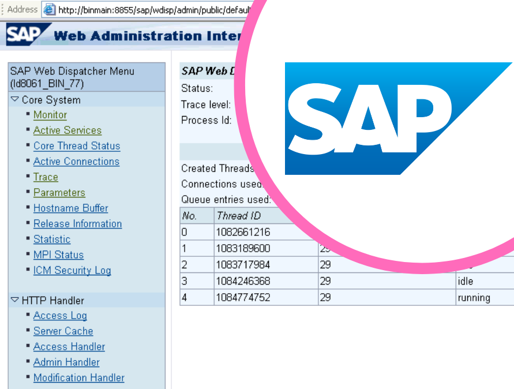The image size is (514, 389).
Task: Select thread ID cell 1082661216
Action: click(x=243, y=232)
